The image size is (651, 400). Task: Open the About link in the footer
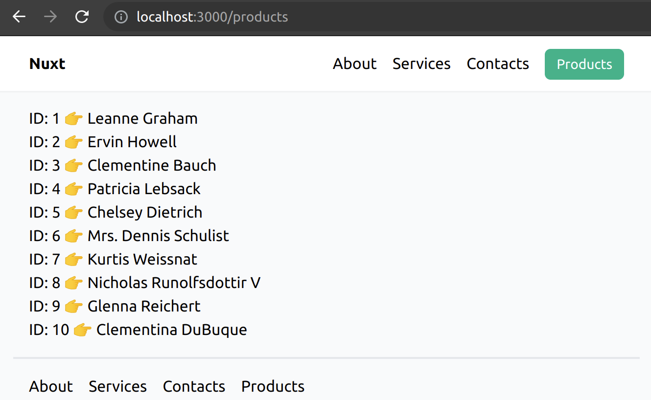click(x=51, y=386)
